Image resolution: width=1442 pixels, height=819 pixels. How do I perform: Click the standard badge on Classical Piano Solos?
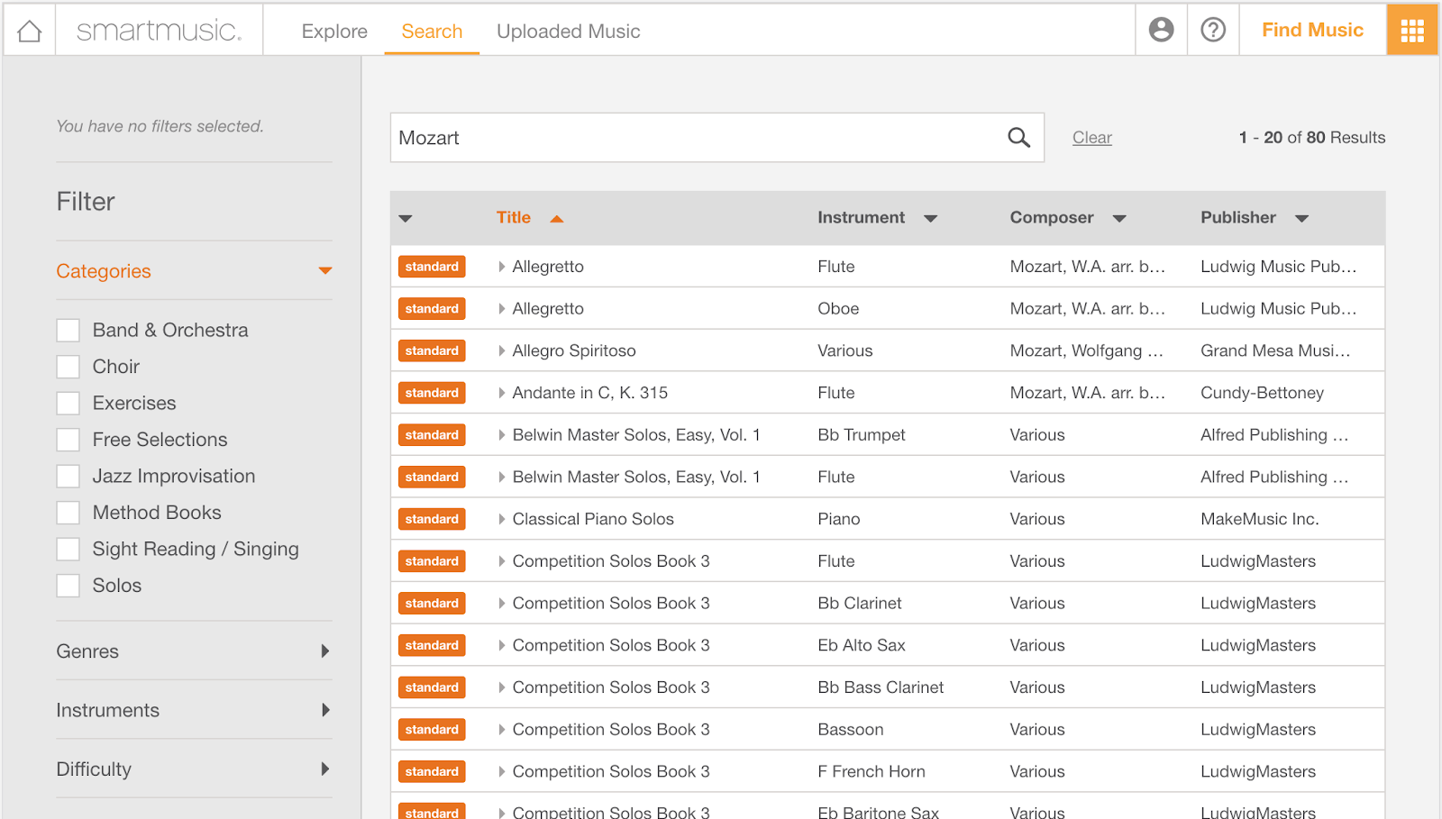pyautogui.click(x=432, y=519)
